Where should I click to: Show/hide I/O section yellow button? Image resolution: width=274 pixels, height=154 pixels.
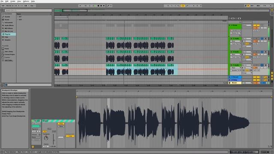coord(272,73)
